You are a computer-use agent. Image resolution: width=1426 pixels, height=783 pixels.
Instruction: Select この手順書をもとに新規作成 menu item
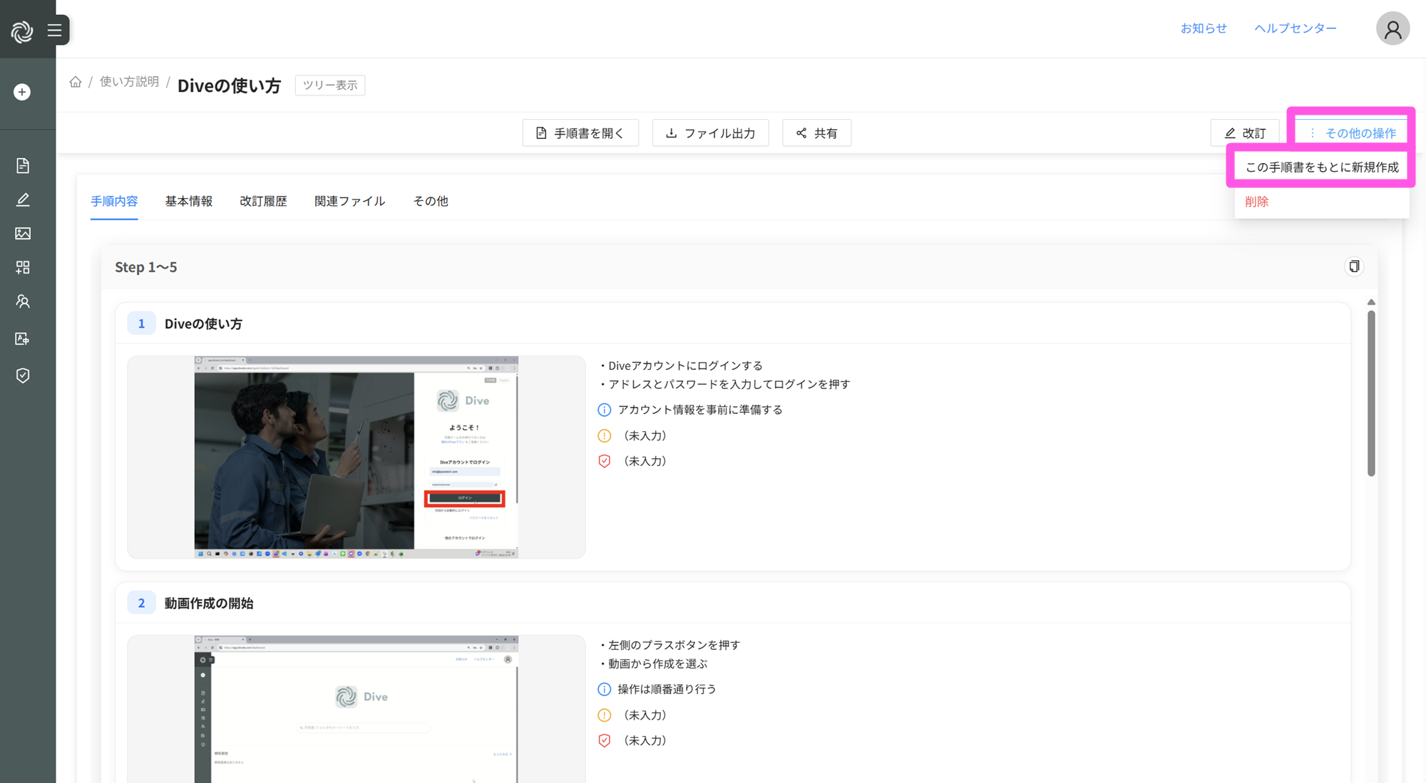pos(1321,167)
